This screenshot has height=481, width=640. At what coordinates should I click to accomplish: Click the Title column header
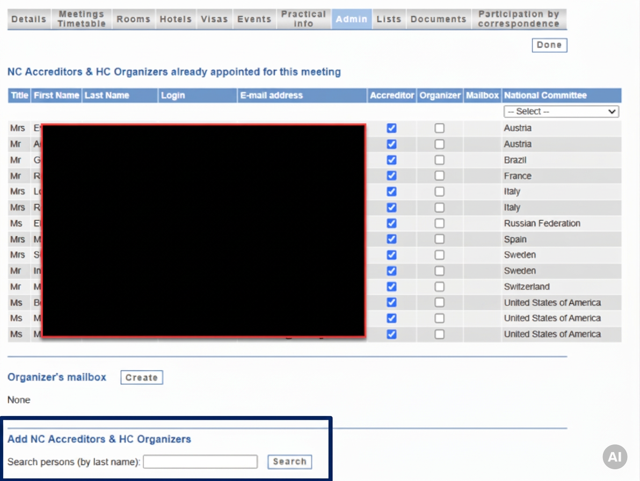click(19, 96)
